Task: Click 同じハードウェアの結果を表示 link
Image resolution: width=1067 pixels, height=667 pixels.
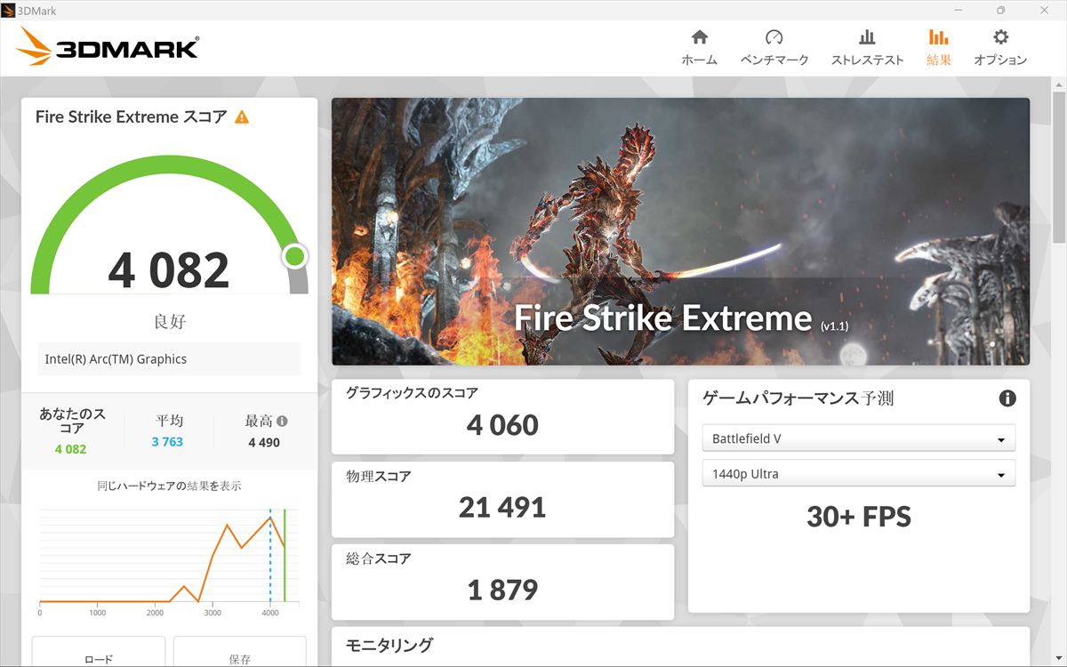Action: pos(169,486)
